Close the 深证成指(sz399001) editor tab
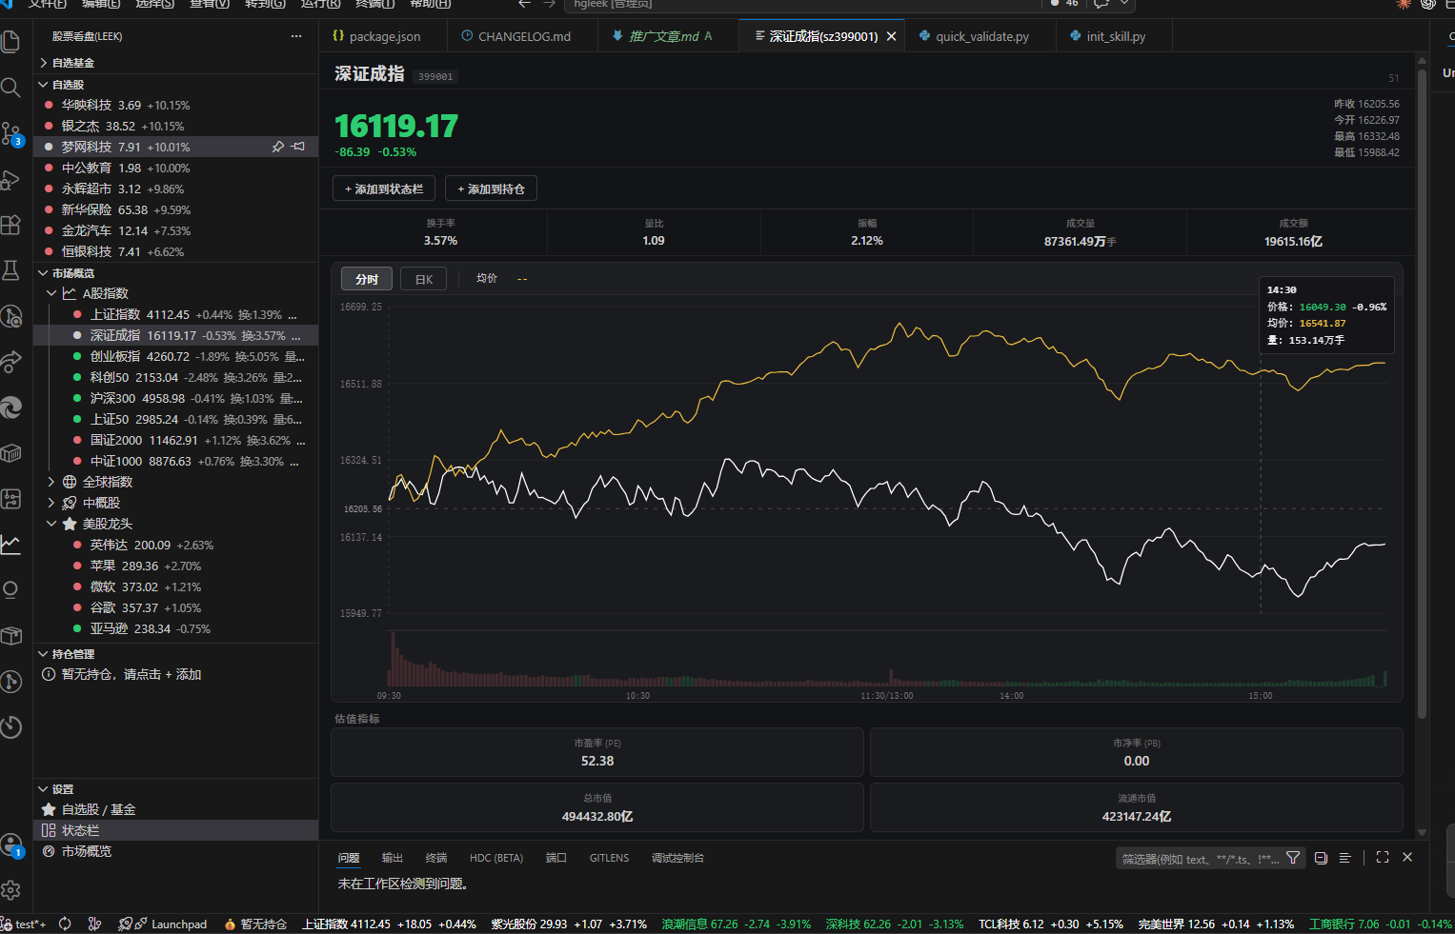 (892, 36)
